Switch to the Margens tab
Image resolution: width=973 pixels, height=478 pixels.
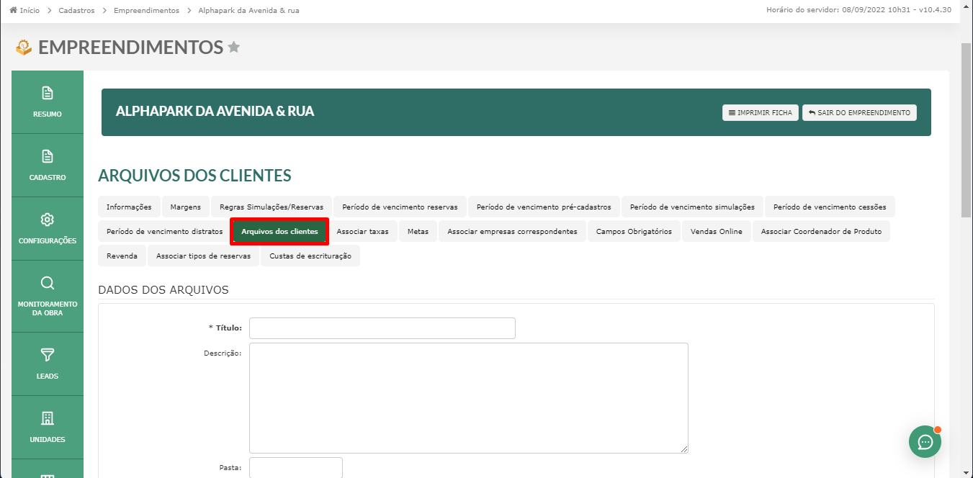click(186, 207)
